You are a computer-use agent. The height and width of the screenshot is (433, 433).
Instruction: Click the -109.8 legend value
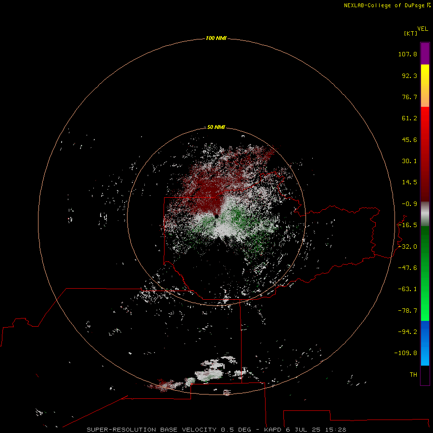406,353
